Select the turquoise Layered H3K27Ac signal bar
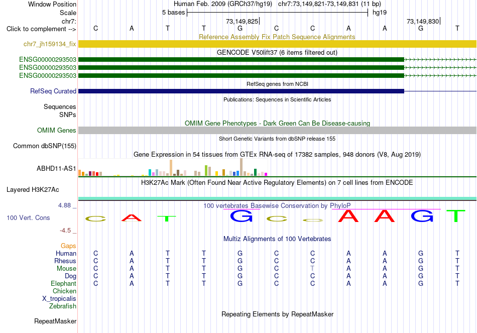Screen dimensions: 477x333 [278, 199]
